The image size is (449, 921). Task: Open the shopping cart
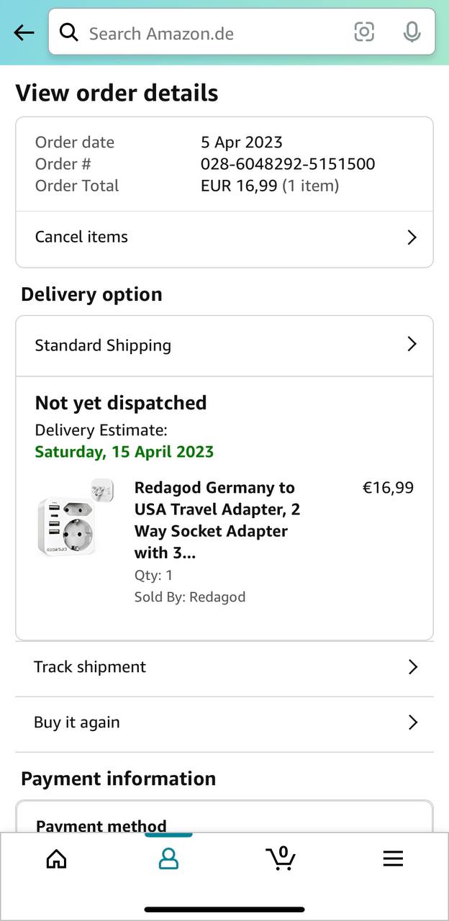281,858
